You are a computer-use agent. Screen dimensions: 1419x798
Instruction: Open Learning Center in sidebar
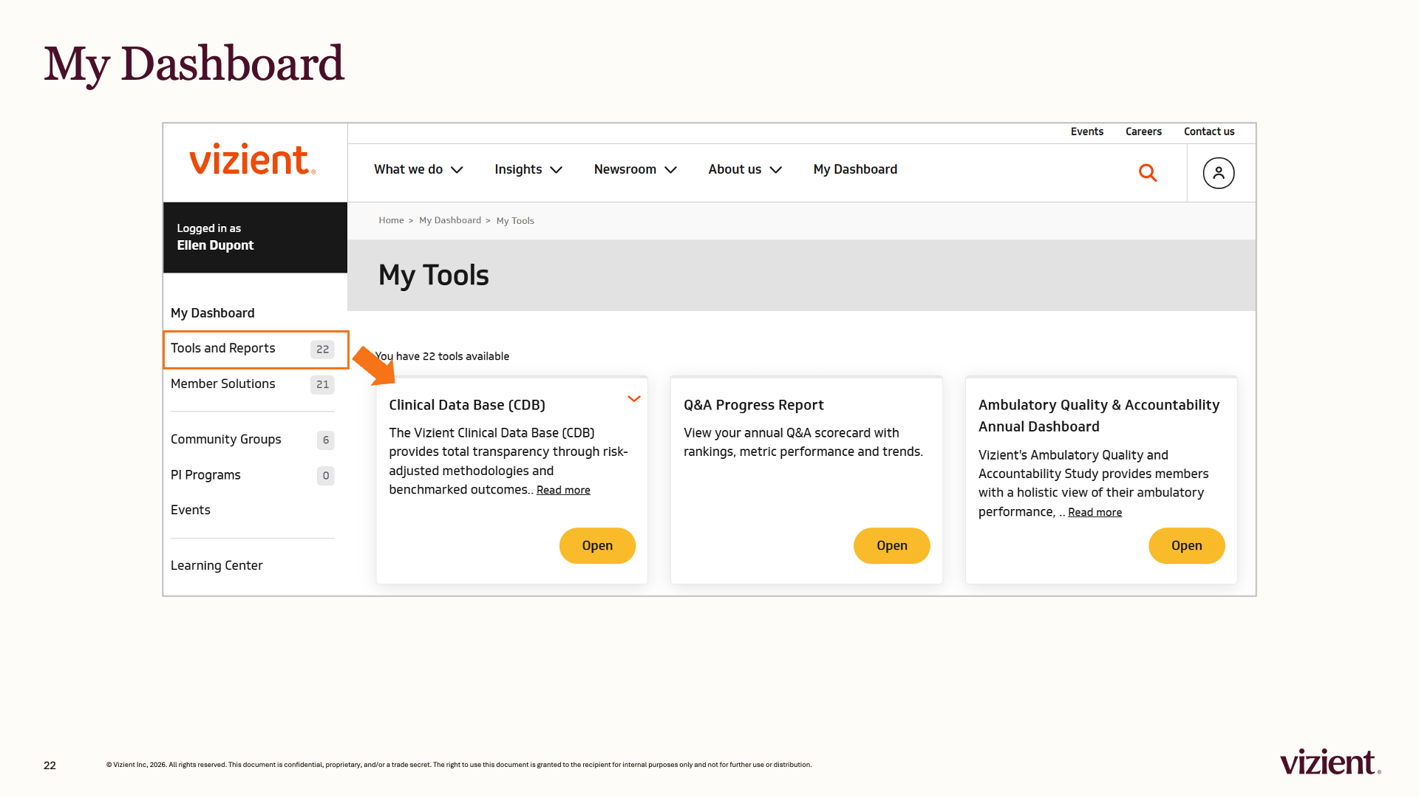217,565
